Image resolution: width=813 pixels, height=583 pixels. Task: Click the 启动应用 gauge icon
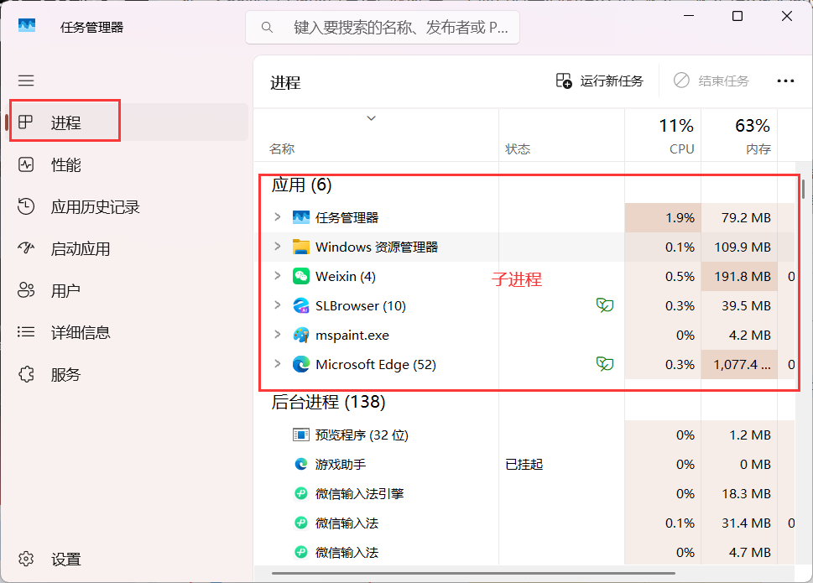(x=26, y=248)
